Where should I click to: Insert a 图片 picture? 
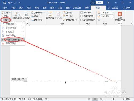point(35,16)
